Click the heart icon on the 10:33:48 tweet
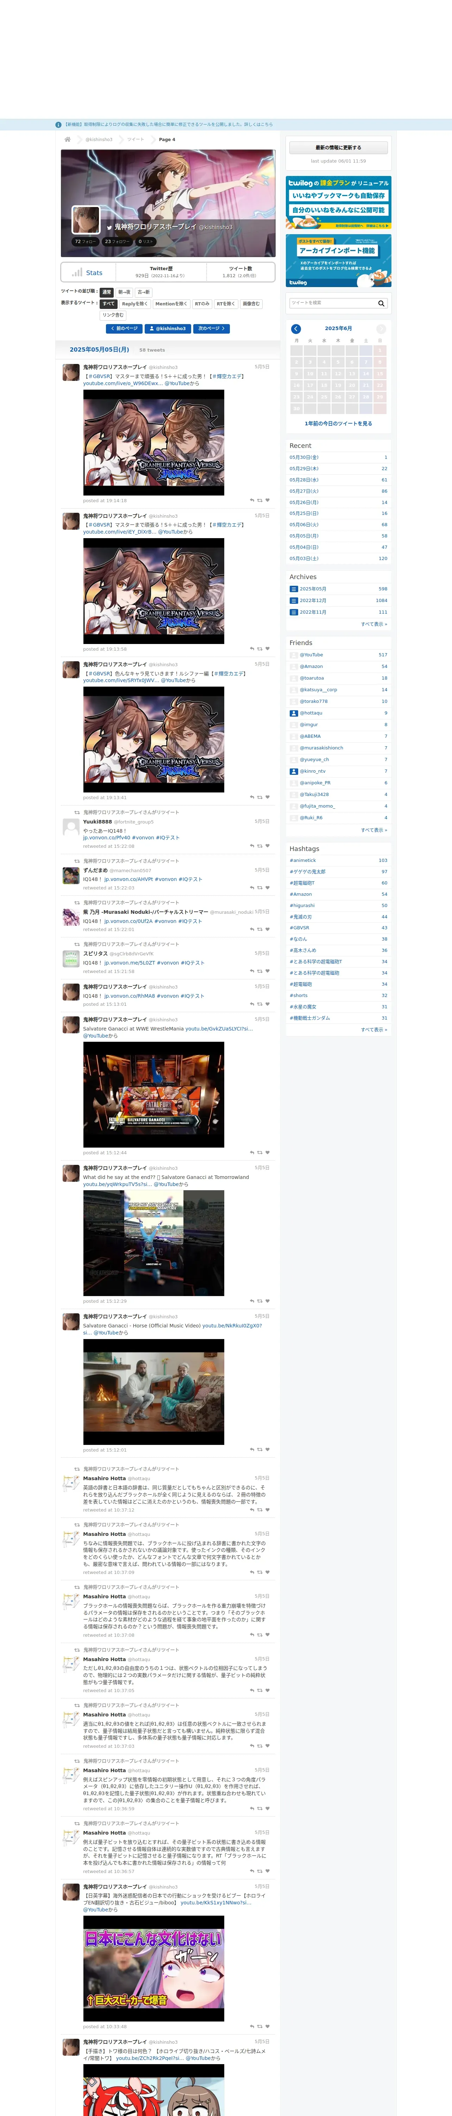 coord(268,2026)
